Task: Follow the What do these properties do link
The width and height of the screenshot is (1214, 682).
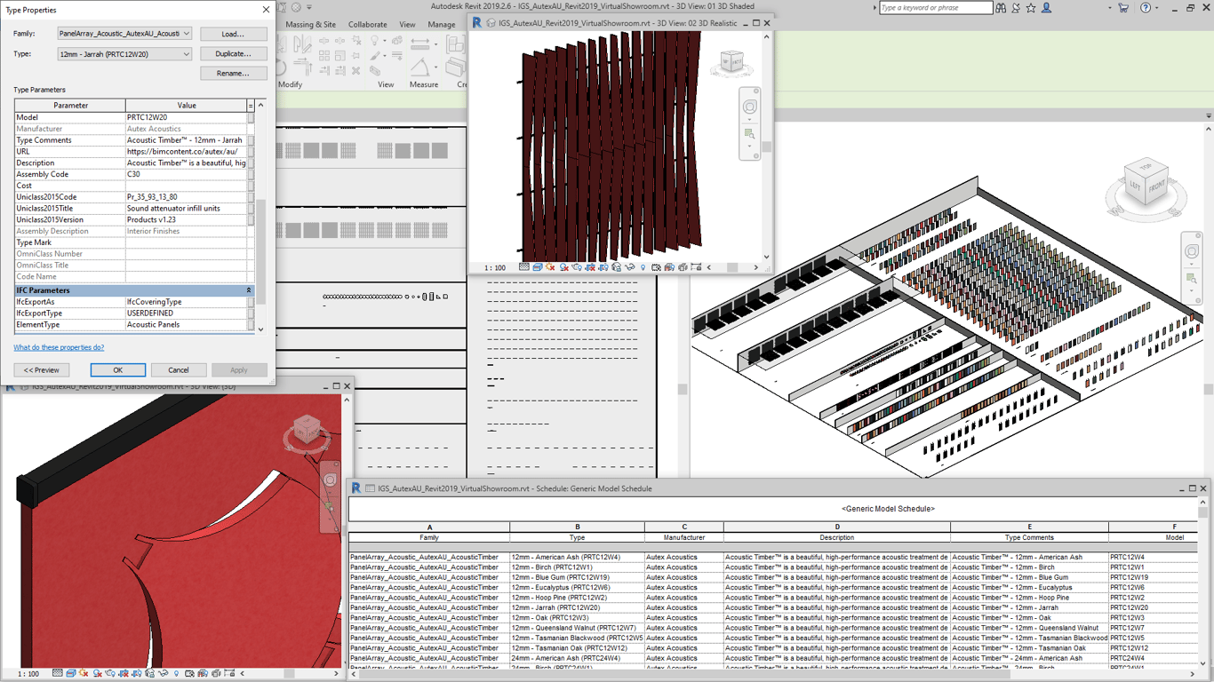Action: [60, 347]
